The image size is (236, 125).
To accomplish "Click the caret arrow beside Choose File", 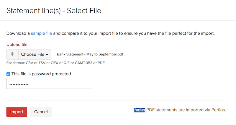I will (x=47, y=55).
